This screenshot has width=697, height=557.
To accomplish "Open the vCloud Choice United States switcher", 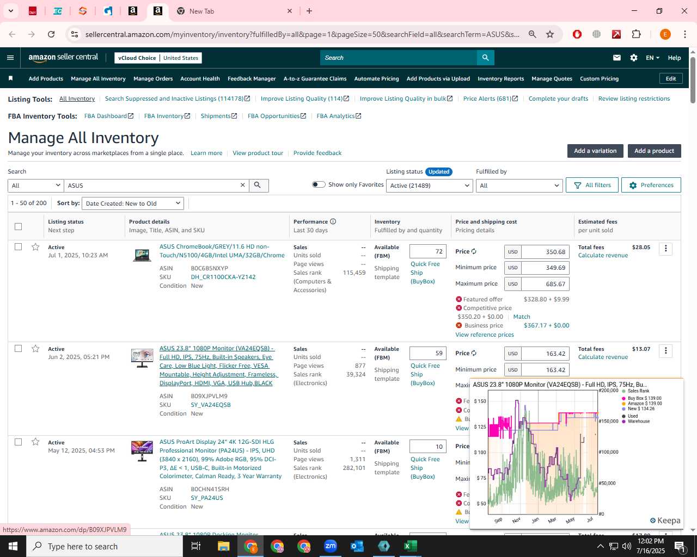I will 158,58.
